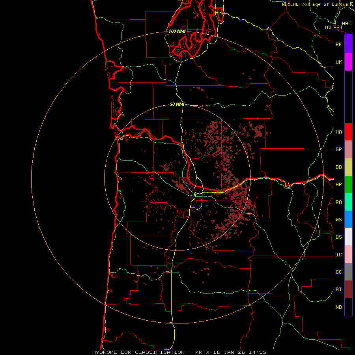Click the HHC product label
Viewport: 355px width, 355px height.
[346, 24]
